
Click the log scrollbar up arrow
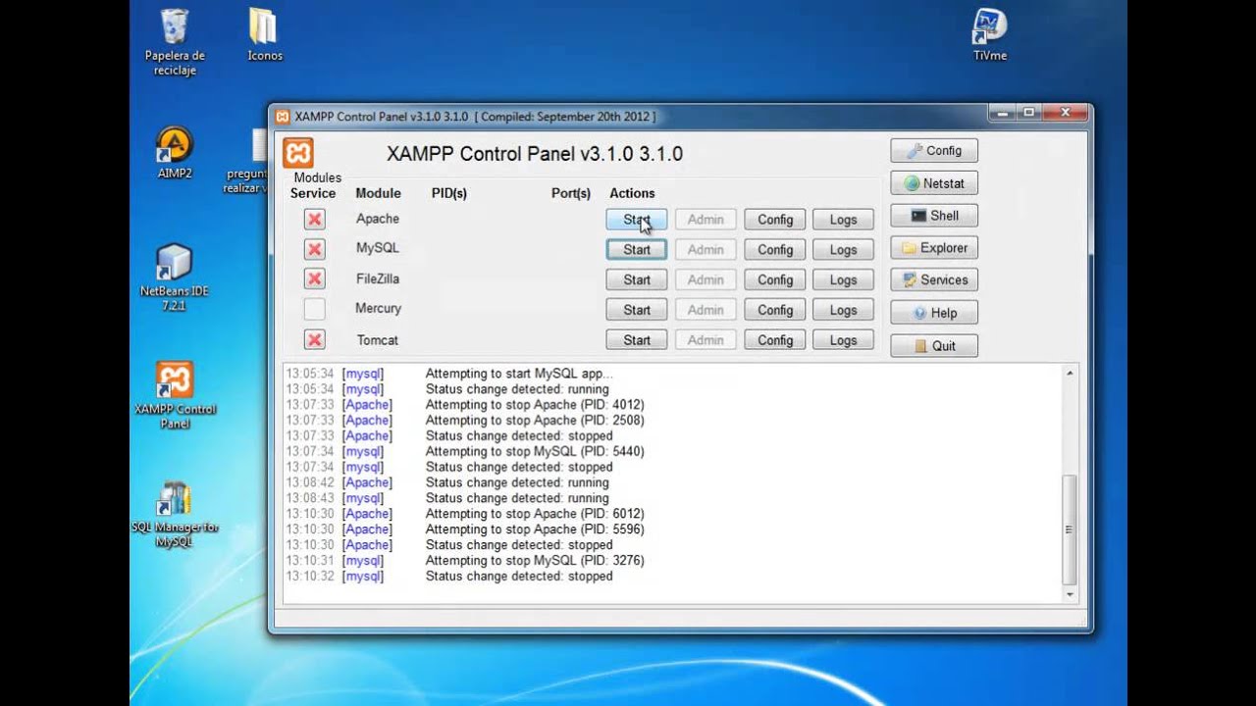[1070, 373]
